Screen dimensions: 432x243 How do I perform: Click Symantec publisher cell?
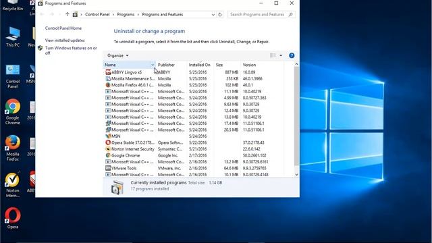coord(170,148)
